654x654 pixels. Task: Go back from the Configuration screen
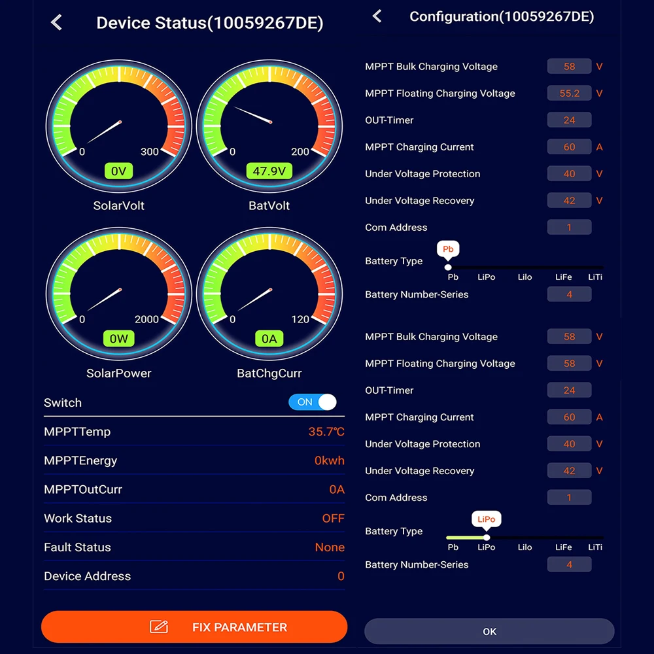coord(377,16)
